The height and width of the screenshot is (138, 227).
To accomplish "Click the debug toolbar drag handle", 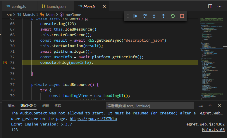I will [x=128, y=16].
